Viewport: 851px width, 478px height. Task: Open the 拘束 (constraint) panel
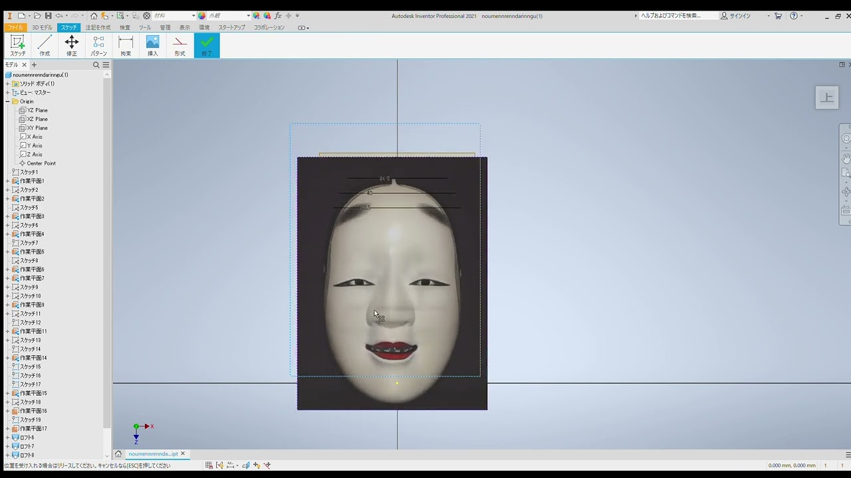pos(126,45)
